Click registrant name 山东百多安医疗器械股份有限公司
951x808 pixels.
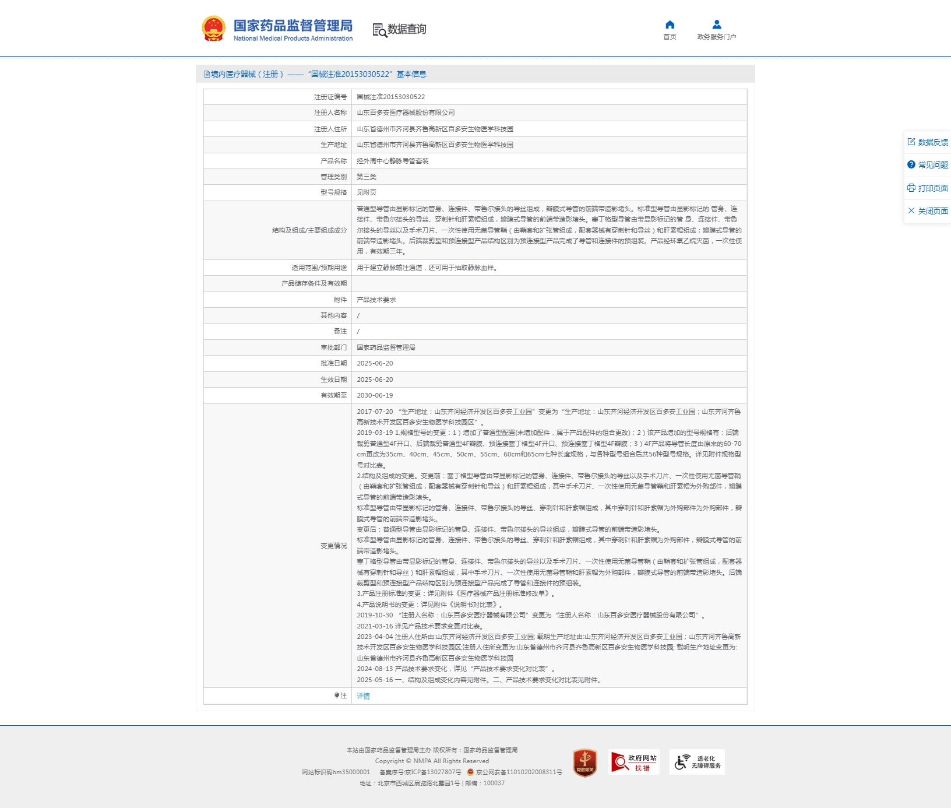[406, 113]
